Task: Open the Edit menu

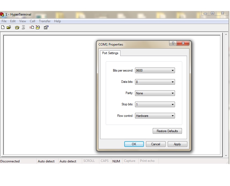Action: (13, 21)
